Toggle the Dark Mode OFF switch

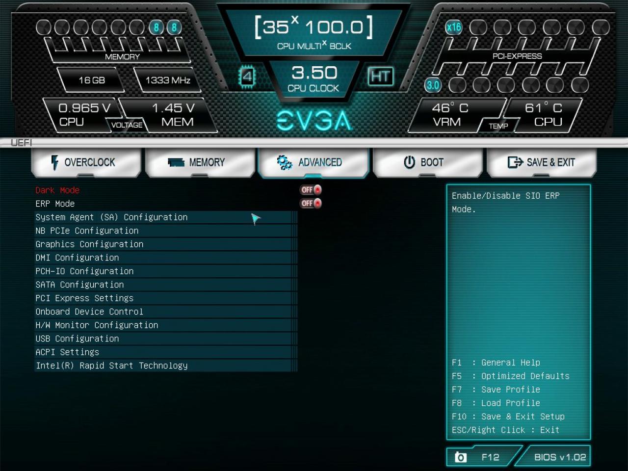click(311, 190)
